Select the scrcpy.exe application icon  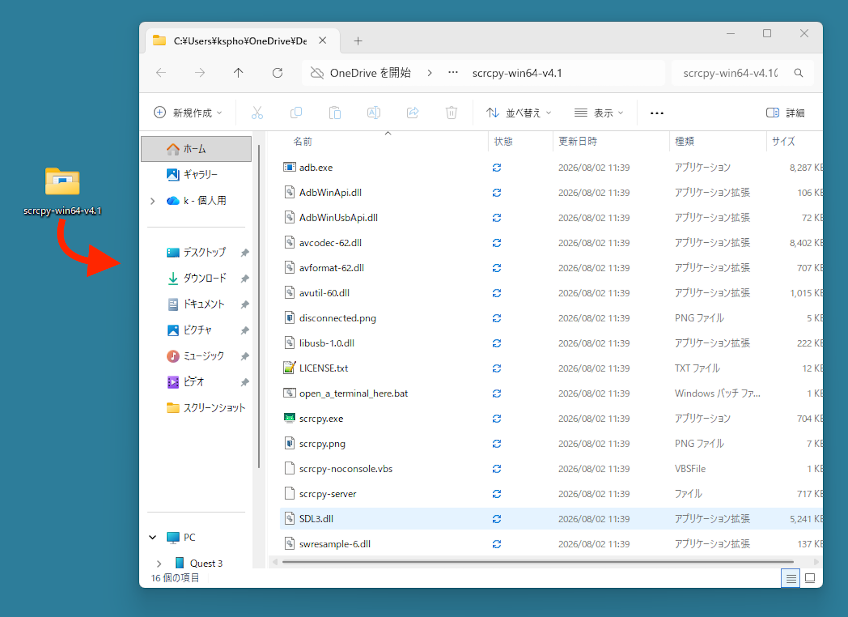pyautogui.click(x=289, y=418)
